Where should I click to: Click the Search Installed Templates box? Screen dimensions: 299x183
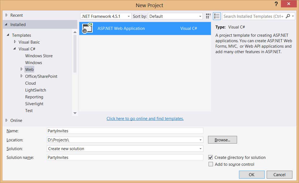click(x=254, y=16)
